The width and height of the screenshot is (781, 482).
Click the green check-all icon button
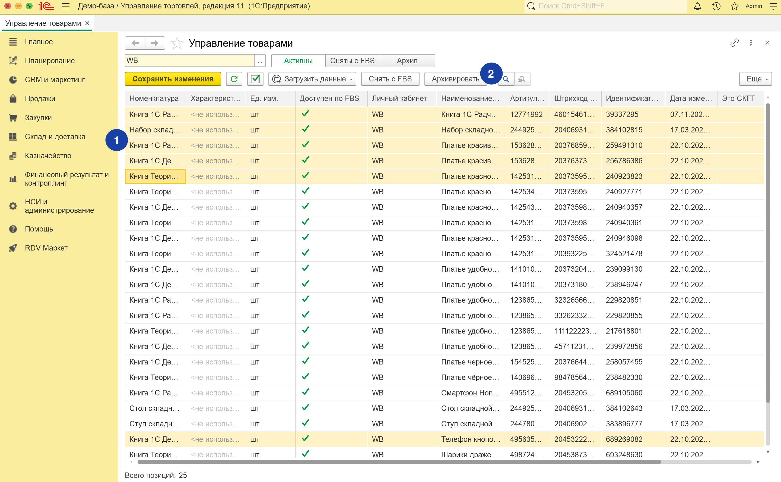point(255,79)
